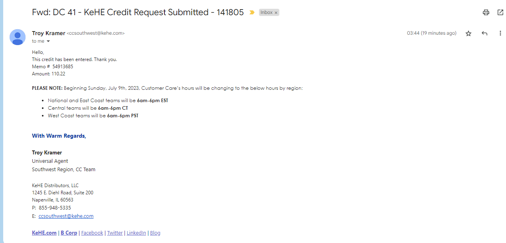The height and width of the screenshot is (243, 506).
Task: Visit the KeHE.com link
Action: point(44,233)
